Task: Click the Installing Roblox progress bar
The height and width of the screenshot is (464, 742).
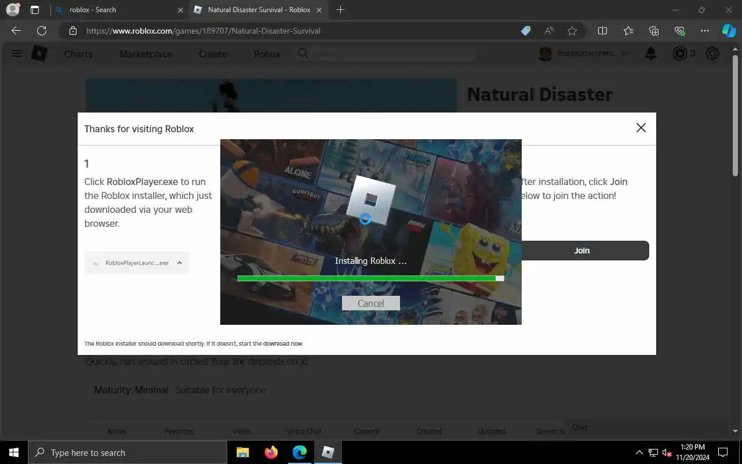Action: [370, 278]
